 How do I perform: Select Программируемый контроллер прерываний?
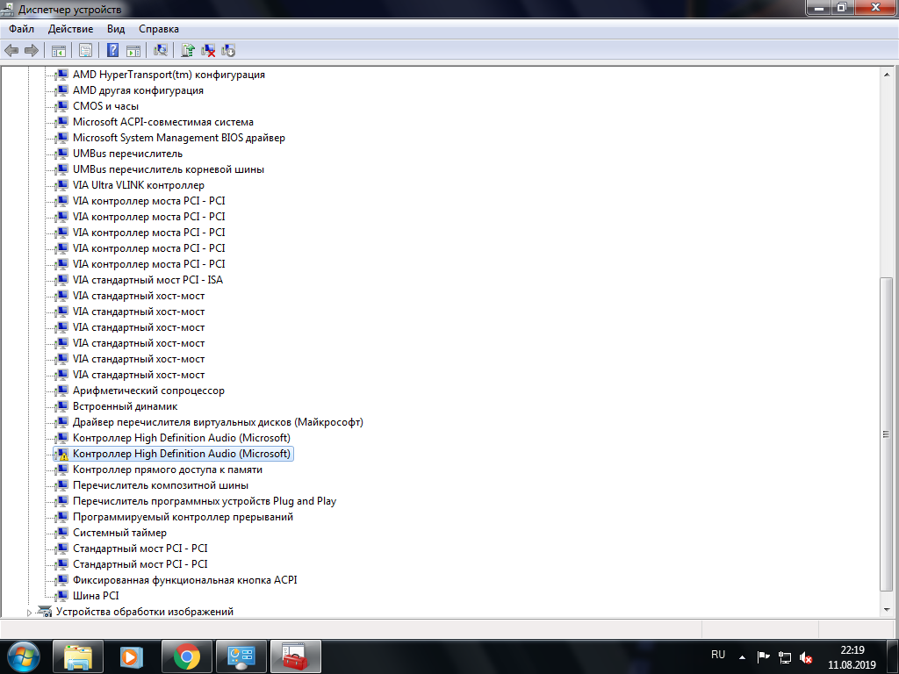[x=183, y=517]
